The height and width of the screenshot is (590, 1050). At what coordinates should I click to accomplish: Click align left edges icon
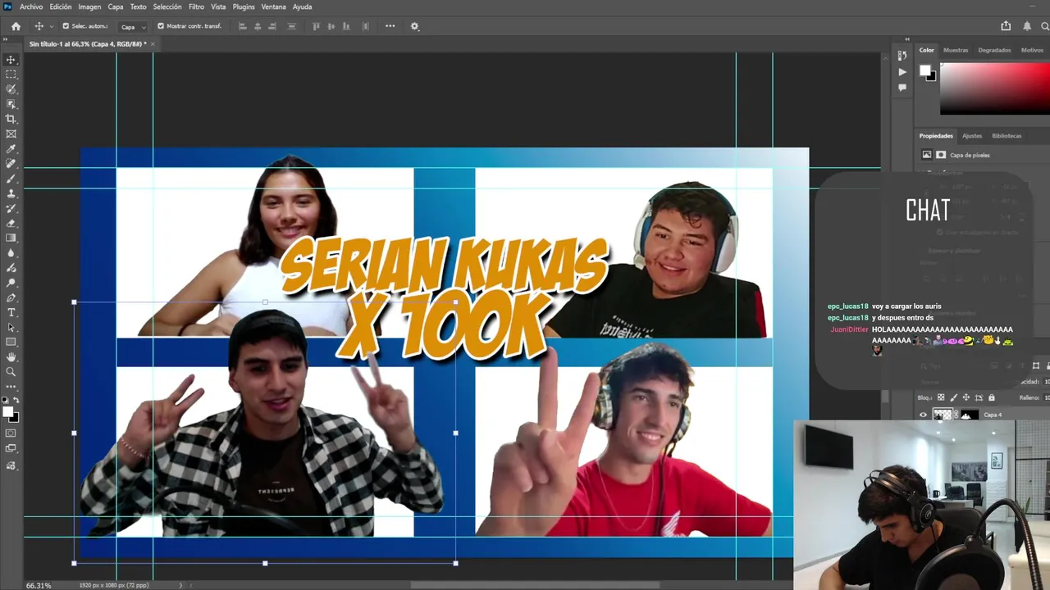[x=242, y=26]
